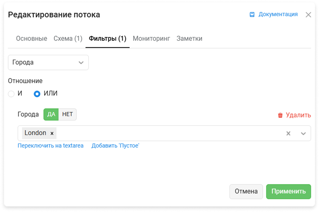Remove the London tag with its x
The height and width of the screenshot is (212, 319).
click(52, 133)
